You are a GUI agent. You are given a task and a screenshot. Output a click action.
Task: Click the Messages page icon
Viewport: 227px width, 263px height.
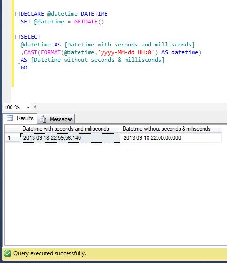point(43,119)
